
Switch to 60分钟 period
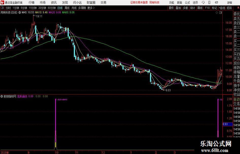52,8
